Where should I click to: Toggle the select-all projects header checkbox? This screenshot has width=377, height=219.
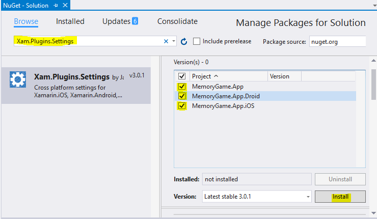point(182,76)
